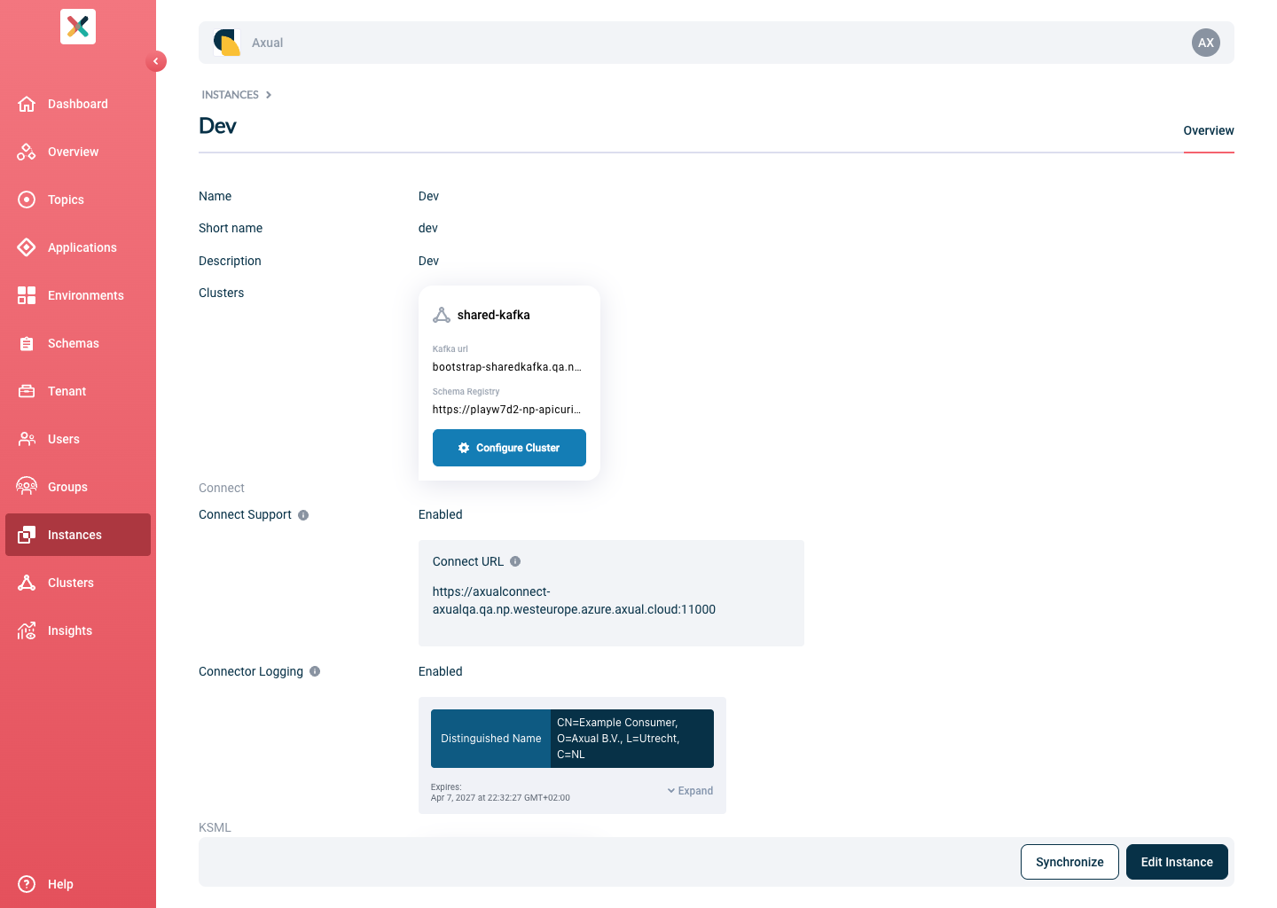Click the Axual tenant logo in header
1277x908 pixels.
[227, 43]
